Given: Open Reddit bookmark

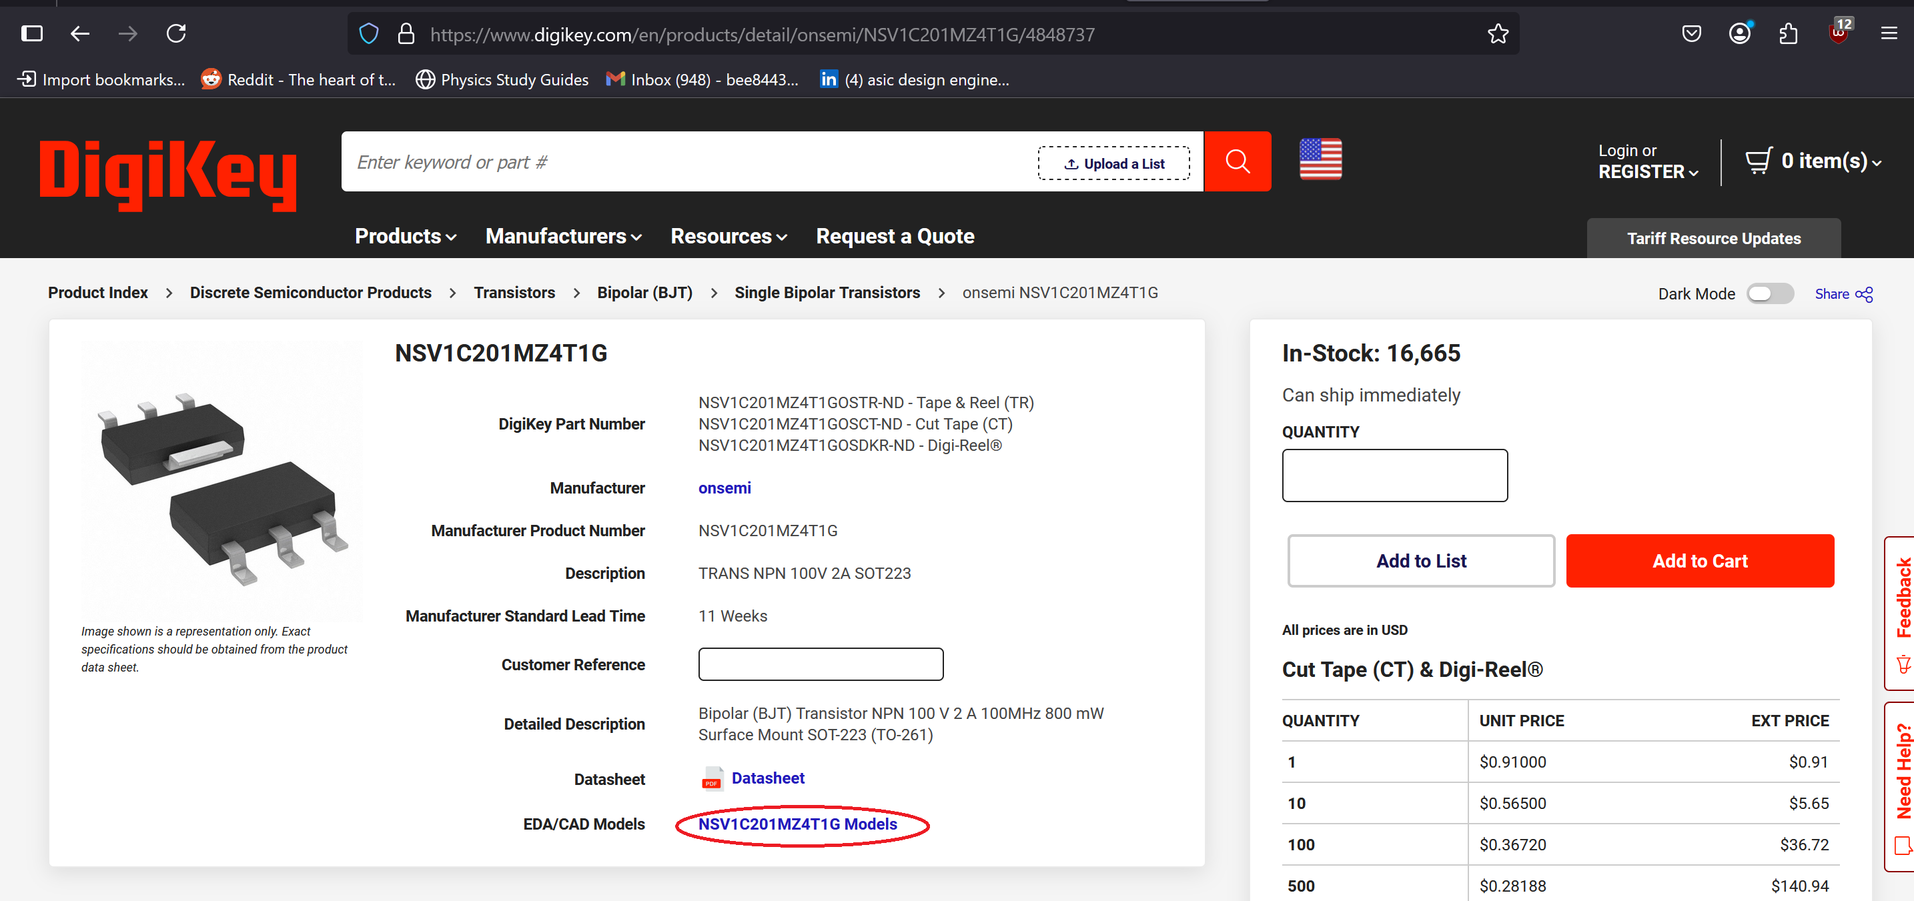Looking at the screenshot, I should pos(298,79).
